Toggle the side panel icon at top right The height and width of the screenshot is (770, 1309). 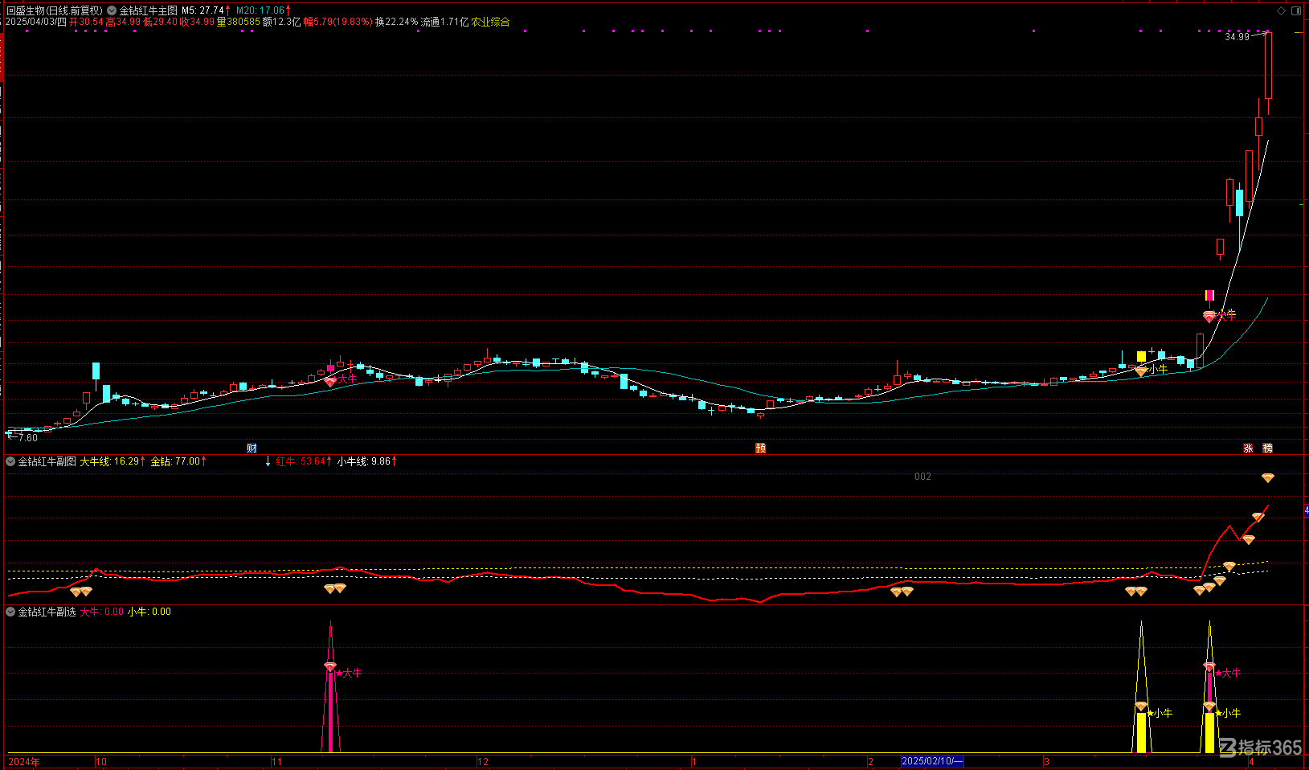pyautogui.click(x=1296, y=10)
